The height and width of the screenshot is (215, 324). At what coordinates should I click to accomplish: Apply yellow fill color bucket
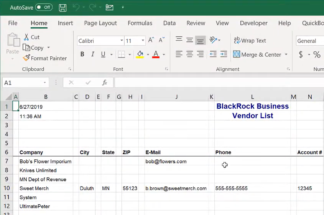(140, 54)
